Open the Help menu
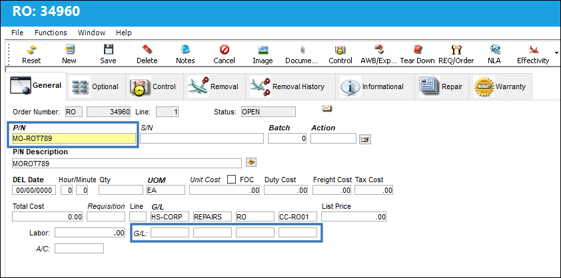 (x=124, y=33)
